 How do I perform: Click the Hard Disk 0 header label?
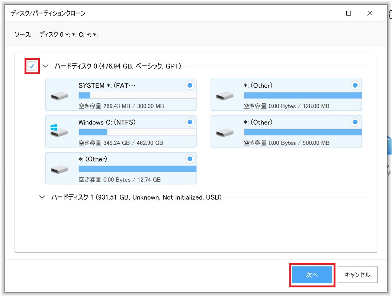tap(118, 66)
